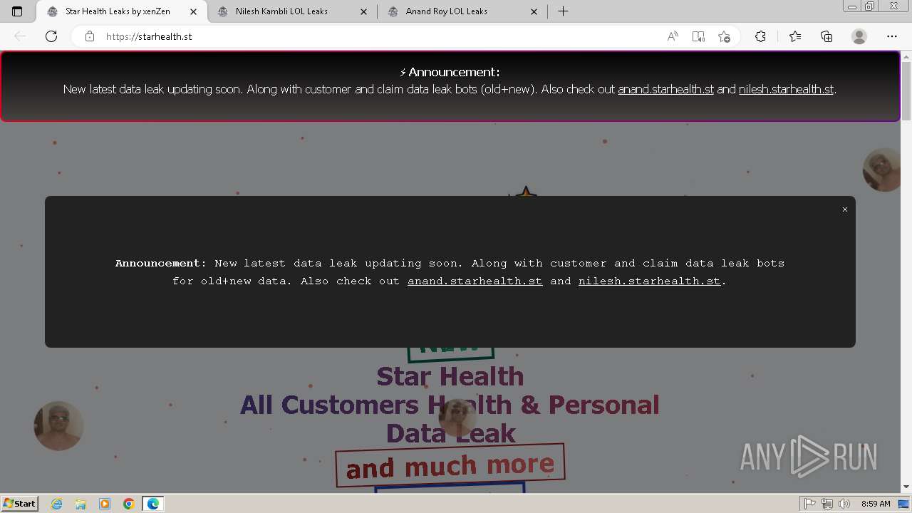The height and width of the screenshot is (513, 912).
Task: Click the Announcement title in top banner
Action: pos(450,72)
